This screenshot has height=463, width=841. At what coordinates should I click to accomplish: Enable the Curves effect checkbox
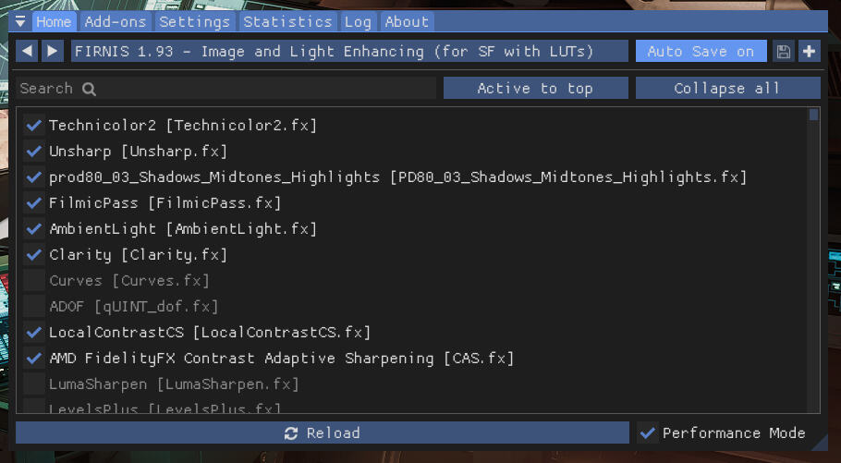click(x=34, y=280)
